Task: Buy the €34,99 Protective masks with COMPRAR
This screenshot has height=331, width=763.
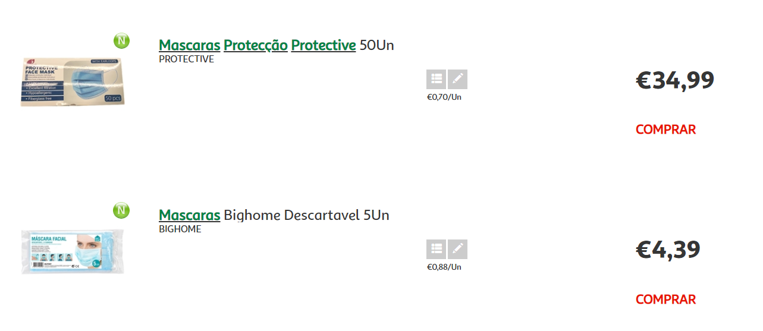Action: [665, 130]
